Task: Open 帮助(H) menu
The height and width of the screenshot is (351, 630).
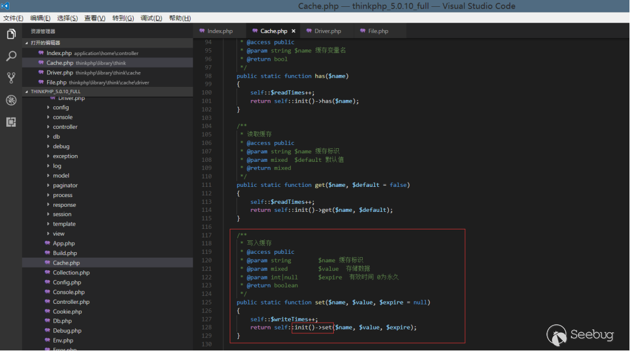Action: point(180,18)
